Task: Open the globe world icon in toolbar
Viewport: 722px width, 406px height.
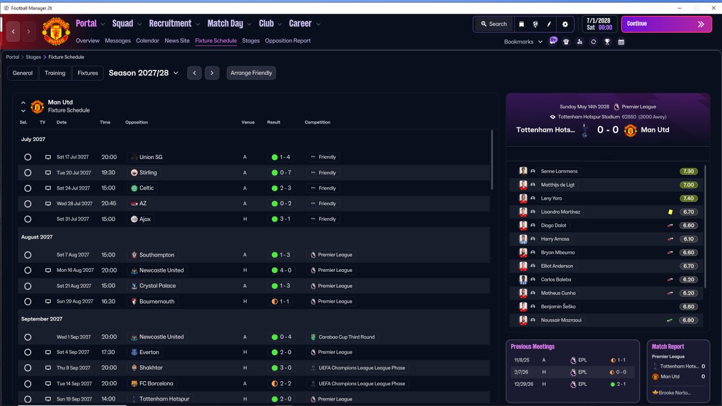Action: pyautogui.click(x=535, y=24)
